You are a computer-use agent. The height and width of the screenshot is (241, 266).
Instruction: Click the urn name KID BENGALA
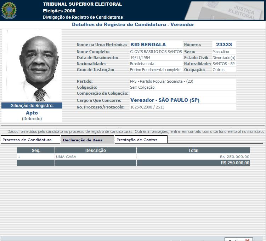148,45
